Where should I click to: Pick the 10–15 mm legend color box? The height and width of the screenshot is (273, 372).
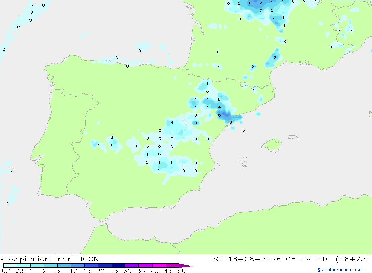coord(78,266)
